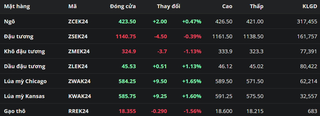Open Khô đậu tương row
Viewport: 320px width, 116px height.
tap(24, 51)
